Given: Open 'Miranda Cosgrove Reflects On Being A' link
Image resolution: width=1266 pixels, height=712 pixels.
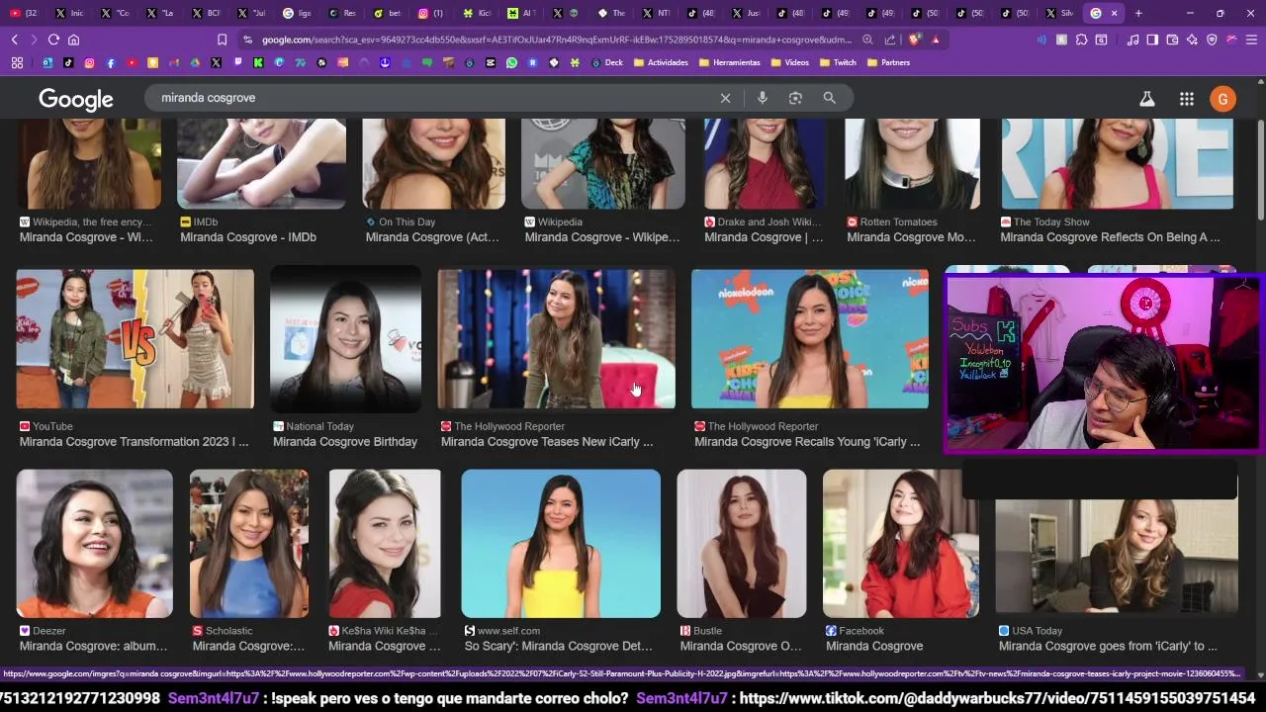Looking at the screenshot, I should tap(1110, 237).
